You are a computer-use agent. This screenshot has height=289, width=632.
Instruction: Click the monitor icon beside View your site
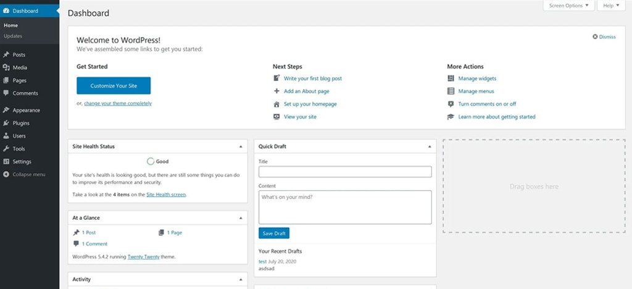tap(276, 117)
